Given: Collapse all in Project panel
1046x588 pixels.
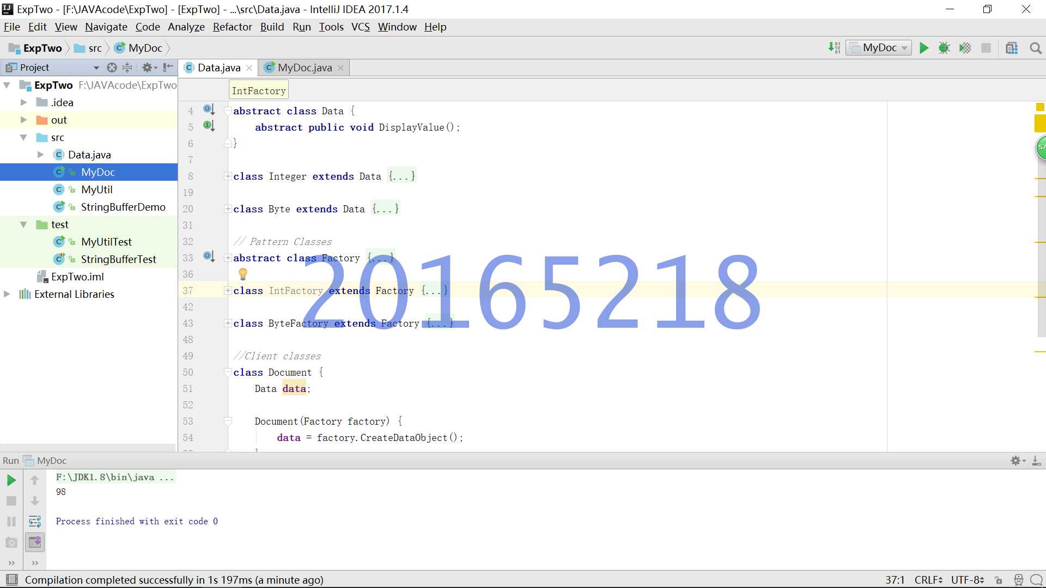Looking at the screenshot, I should tap(127, 68).
